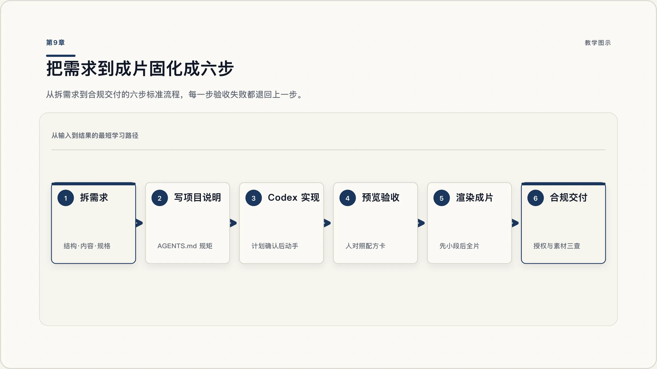The width and height of the screenshot is (657, 369).
Task: Click the arrow between 预览验收 and 渲染成片
Action: (421, 223)
